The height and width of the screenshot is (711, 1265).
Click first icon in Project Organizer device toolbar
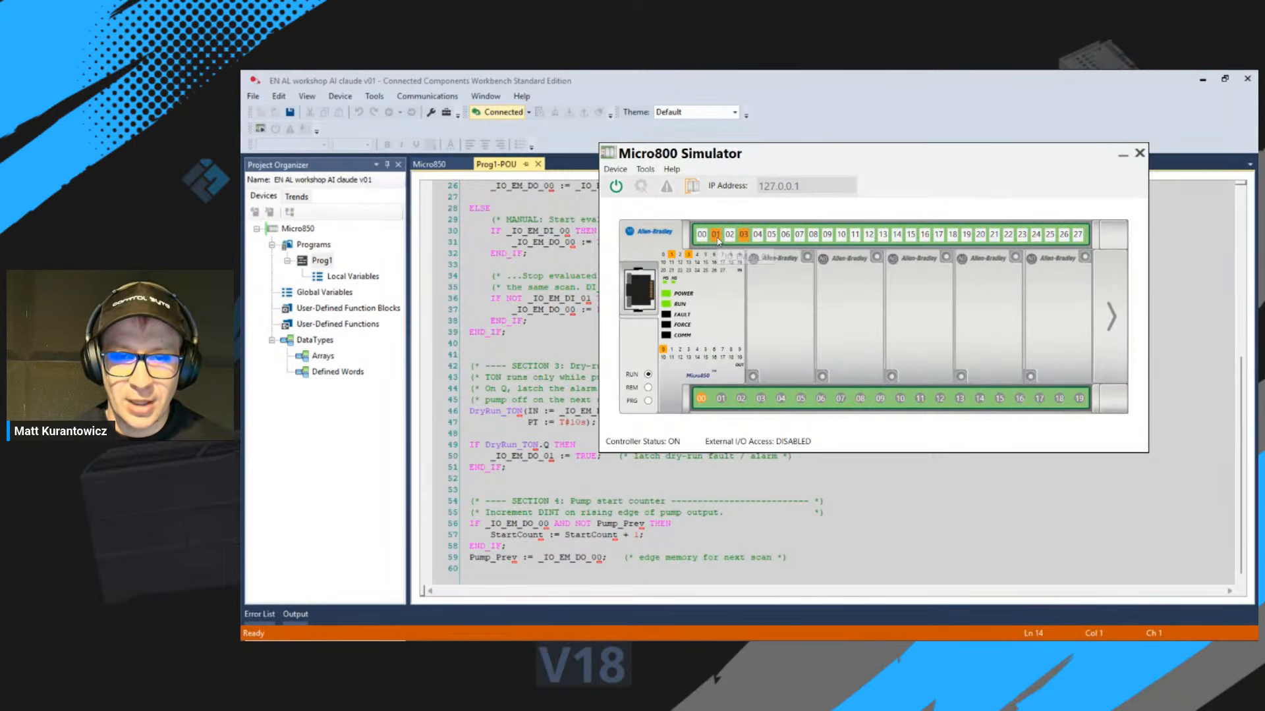[255, 212]
